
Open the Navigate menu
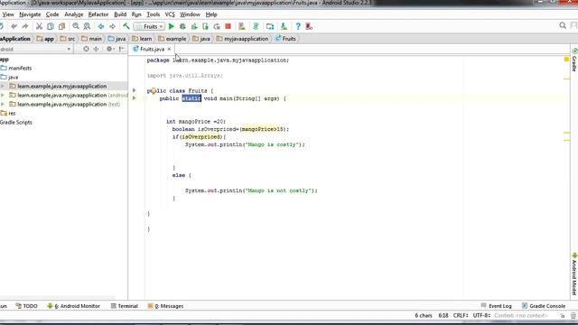[30, 14]
